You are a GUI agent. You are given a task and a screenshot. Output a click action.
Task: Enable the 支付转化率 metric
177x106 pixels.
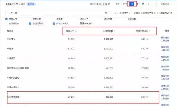click(x=14, y=24)
